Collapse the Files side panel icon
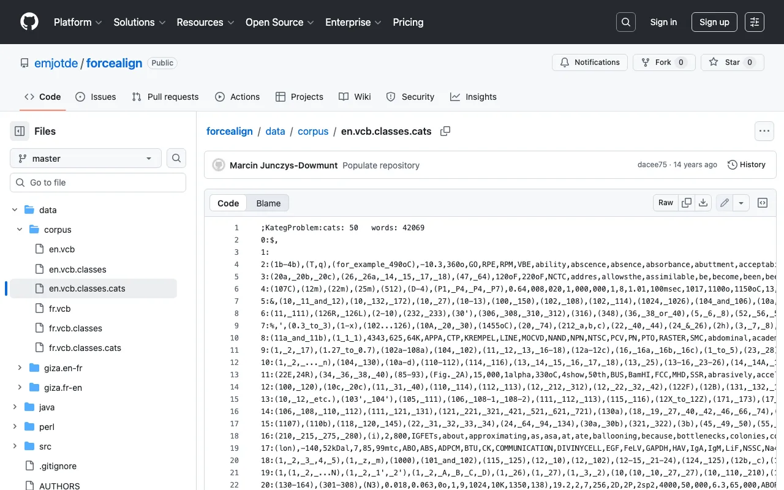This screenshot has height=490, width=784. 20,131
